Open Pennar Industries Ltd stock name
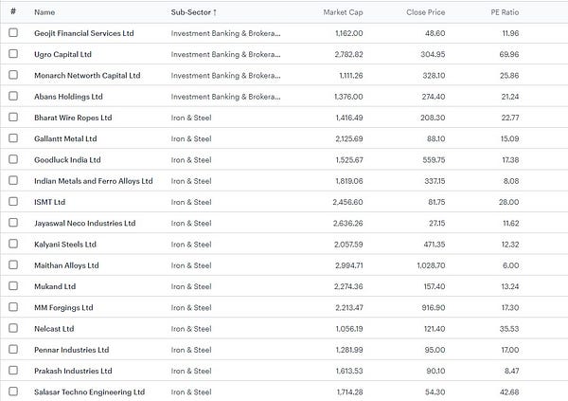The height and width of the screenshot is (401, 568). point(71,350)
